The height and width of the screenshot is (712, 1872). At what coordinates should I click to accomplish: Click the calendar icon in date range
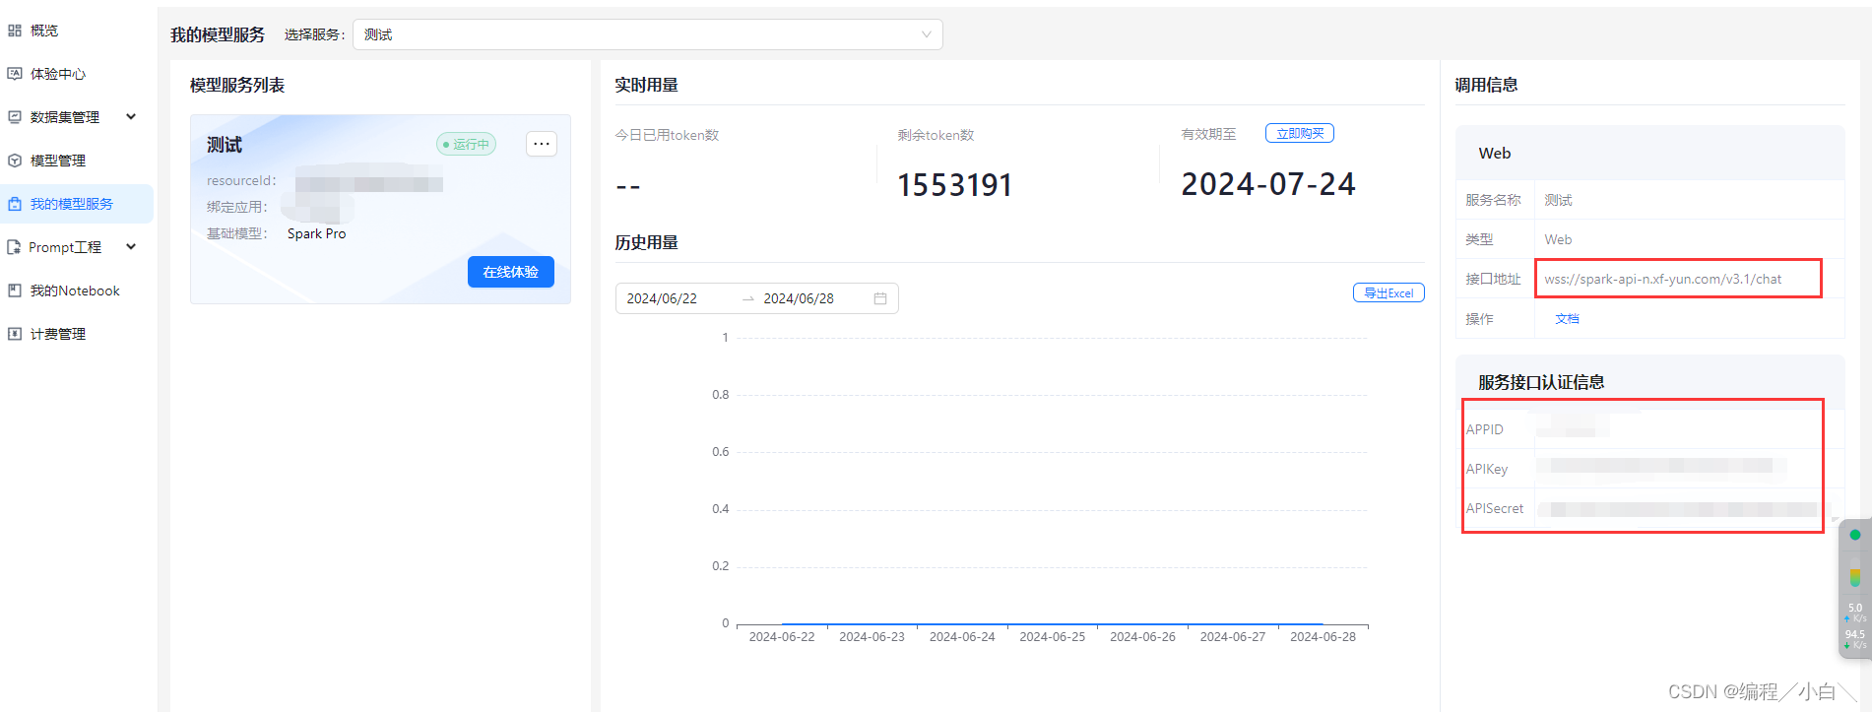[880, 298]
